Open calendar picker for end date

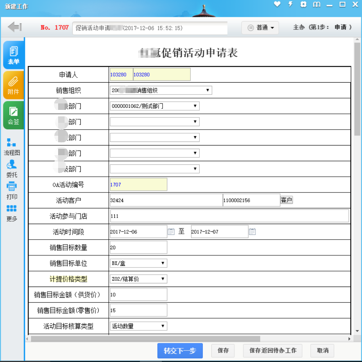(252, 231)
